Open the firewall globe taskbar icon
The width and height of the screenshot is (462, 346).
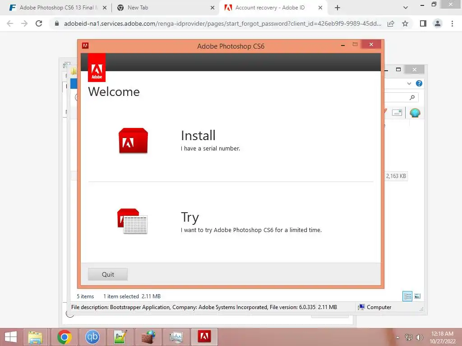148,337
